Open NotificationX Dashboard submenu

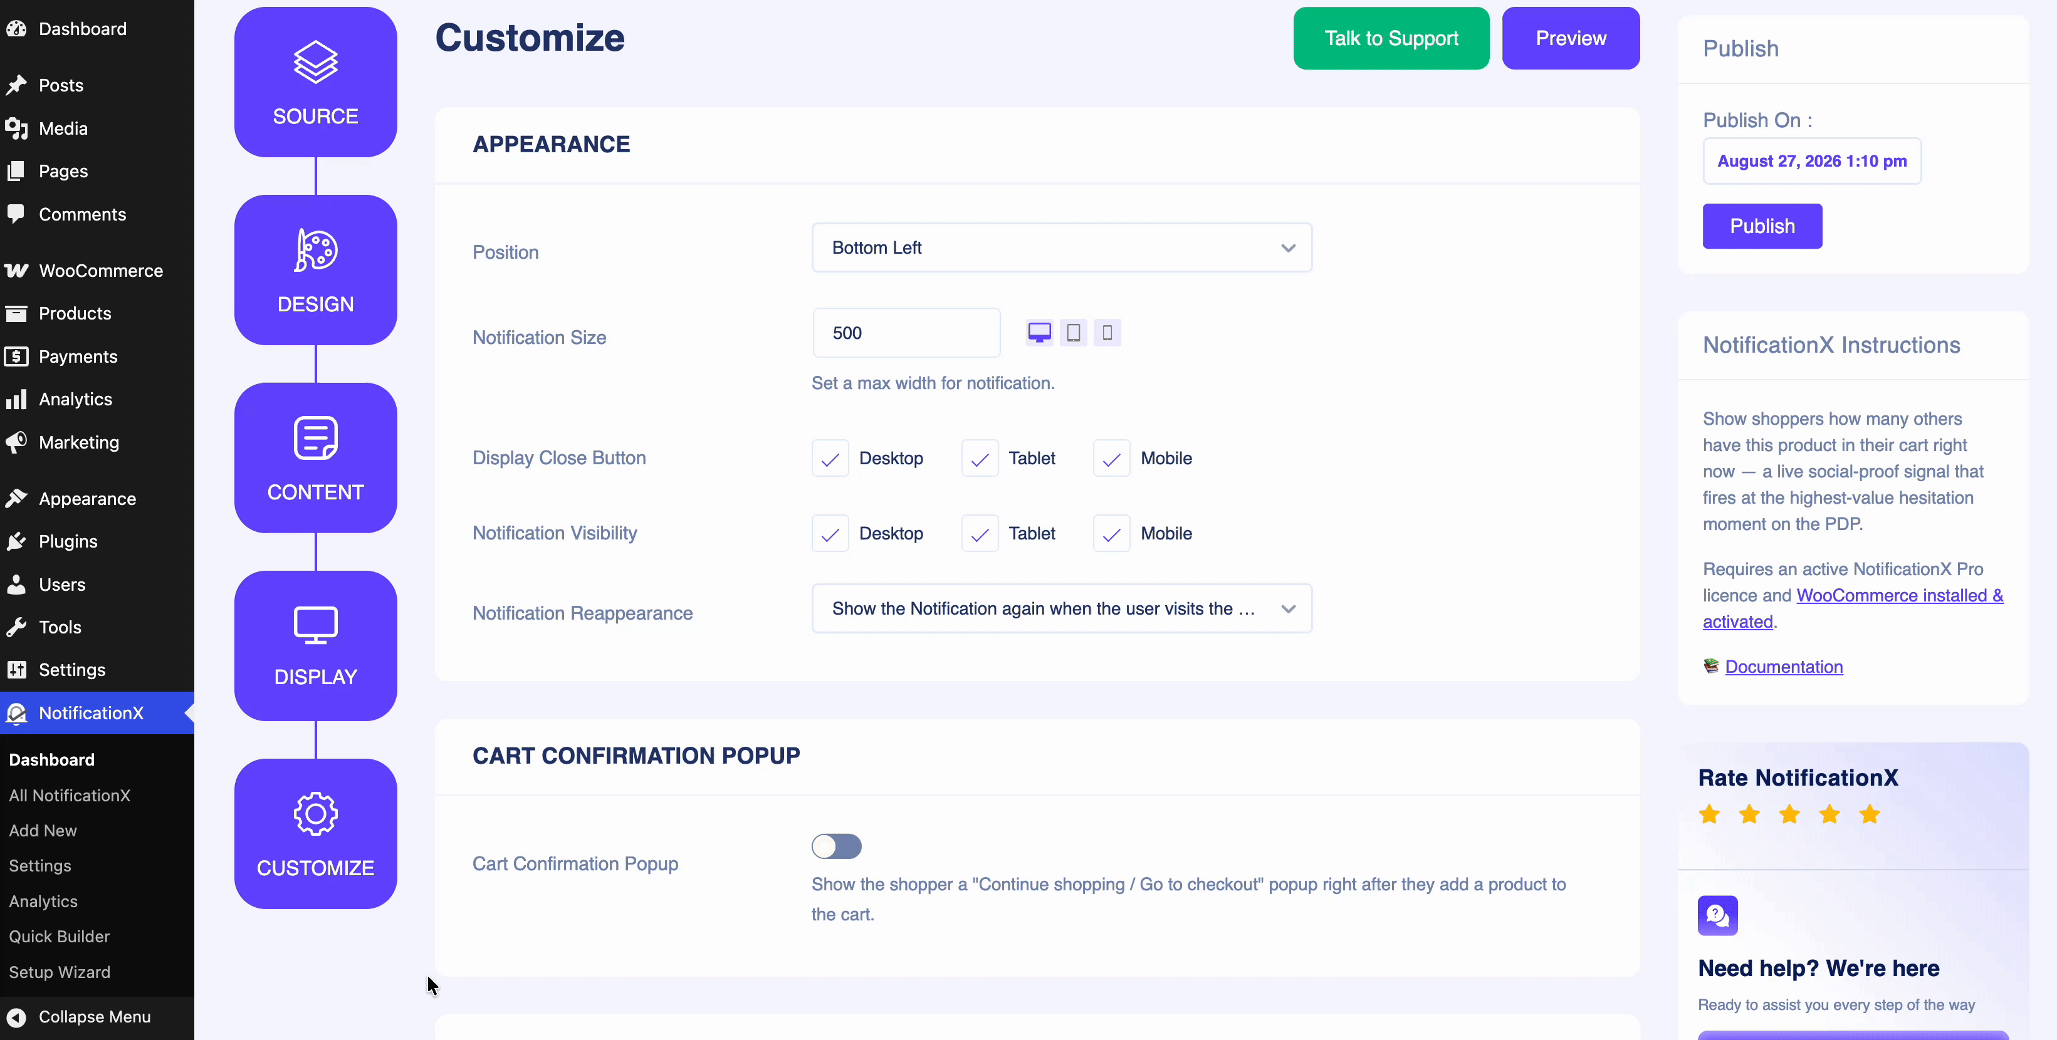pos(52,759)
